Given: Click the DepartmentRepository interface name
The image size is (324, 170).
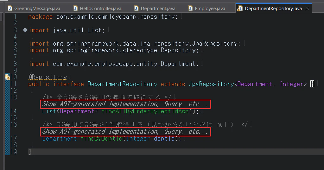Looking at the screenshot, I should (122, 84).
